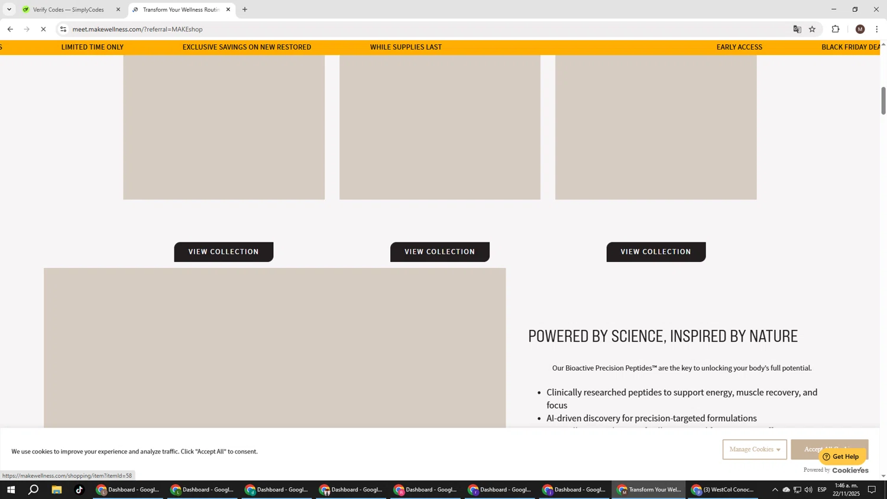The height and width of the screenshot is (499, 887).
Task: Open Windows taskbar search
Action: (34, 490)
